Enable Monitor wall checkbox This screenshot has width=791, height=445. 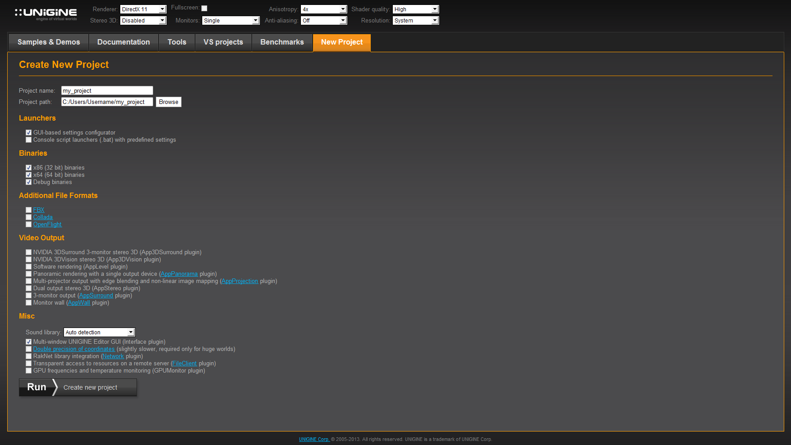[x=29, y=302]
